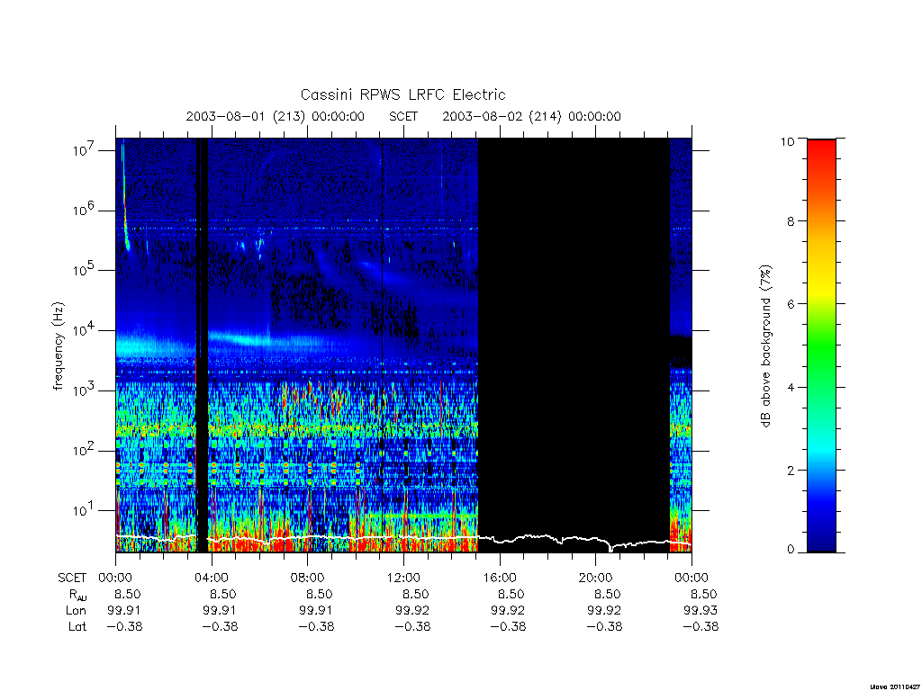This screenshot has width=922, height=691.
Task: Select start time 2003-08-01 (213) 00:00:00
Action: click(x=276, y=116)
